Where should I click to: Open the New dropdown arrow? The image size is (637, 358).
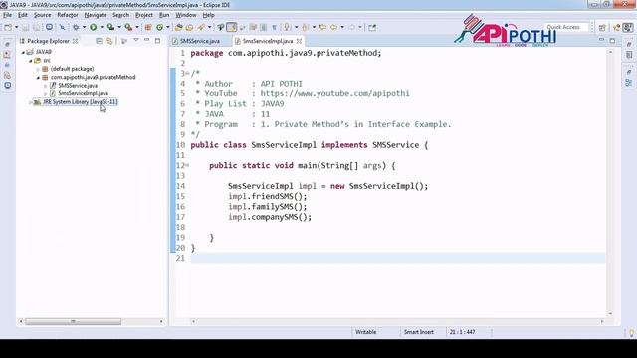tap(16, 27)
